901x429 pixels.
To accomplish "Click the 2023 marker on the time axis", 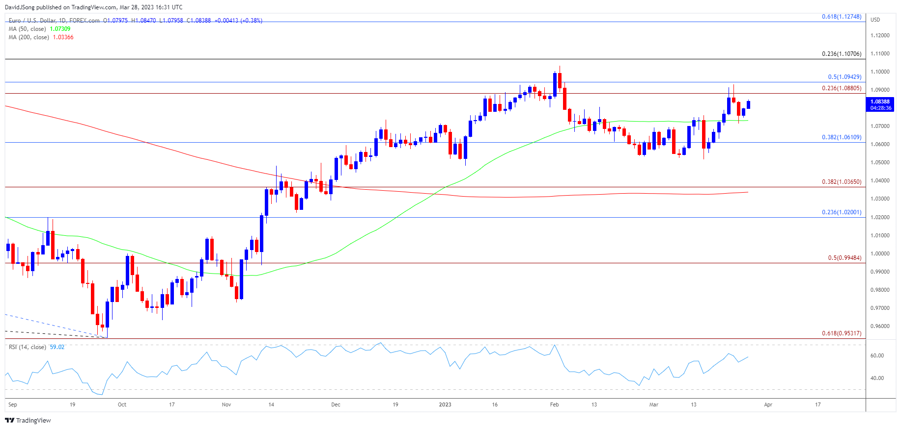I will click(445, 404).
